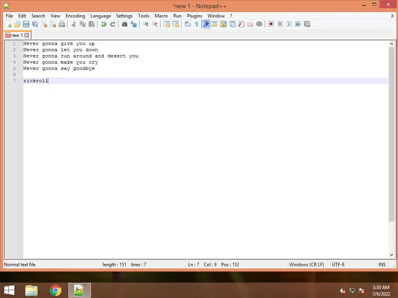
Task: Click the Paste clipboard icon
Action: point(92,24)
